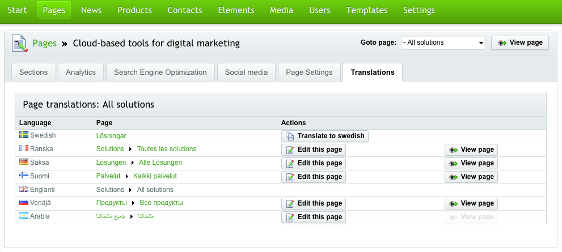
Task: Click the Swedish flag icon
Action: [x=24, y=135]
